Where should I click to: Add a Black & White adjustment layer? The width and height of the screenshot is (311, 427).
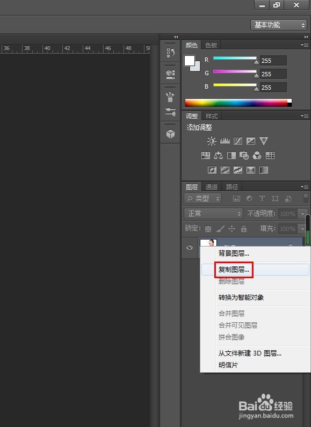(232, 156)
